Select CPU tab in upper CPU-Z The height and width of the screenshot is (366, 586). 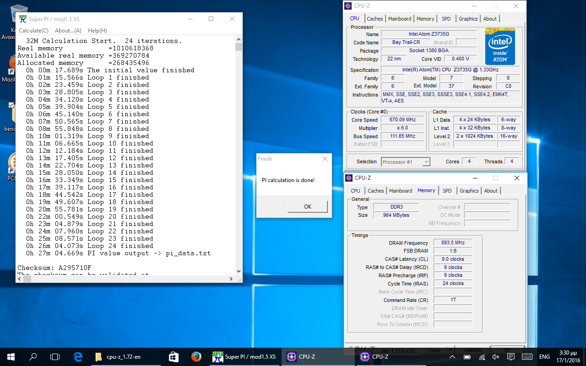(x=354, y=18)
